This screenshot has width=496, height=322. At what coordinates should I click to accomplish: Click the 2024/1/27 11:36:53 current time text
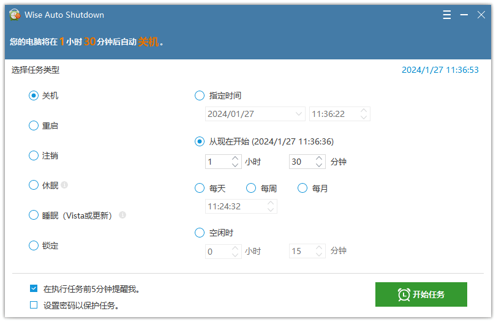click(x=440, y=70)
